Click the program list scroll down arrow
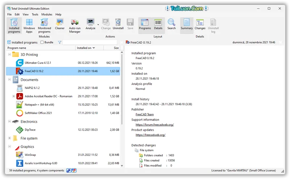 click(x=122, y=166)
